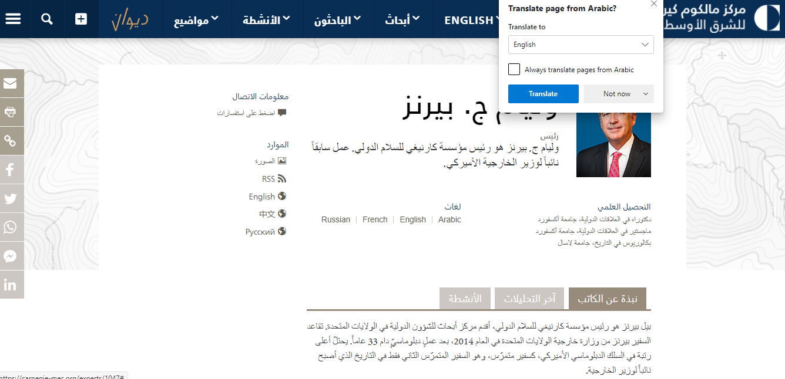The height and width of the screenshot is (379, 785).
Task: Open the ENGLISH site link in navigation
Action: pyautogui.click(x=469, y=21)
